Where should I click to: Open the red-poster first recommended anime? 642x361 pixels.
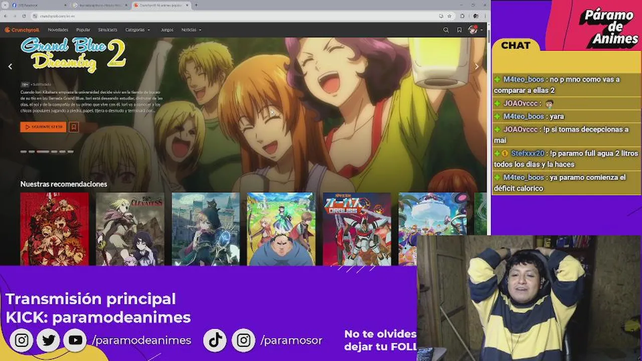tap(54, 229)
